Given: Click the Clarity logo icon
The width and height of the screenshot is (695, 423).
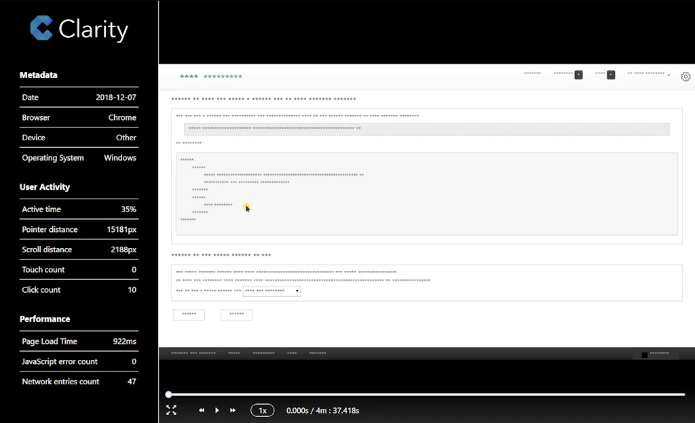Looking at the screenshot, I should tap(41, 28).
